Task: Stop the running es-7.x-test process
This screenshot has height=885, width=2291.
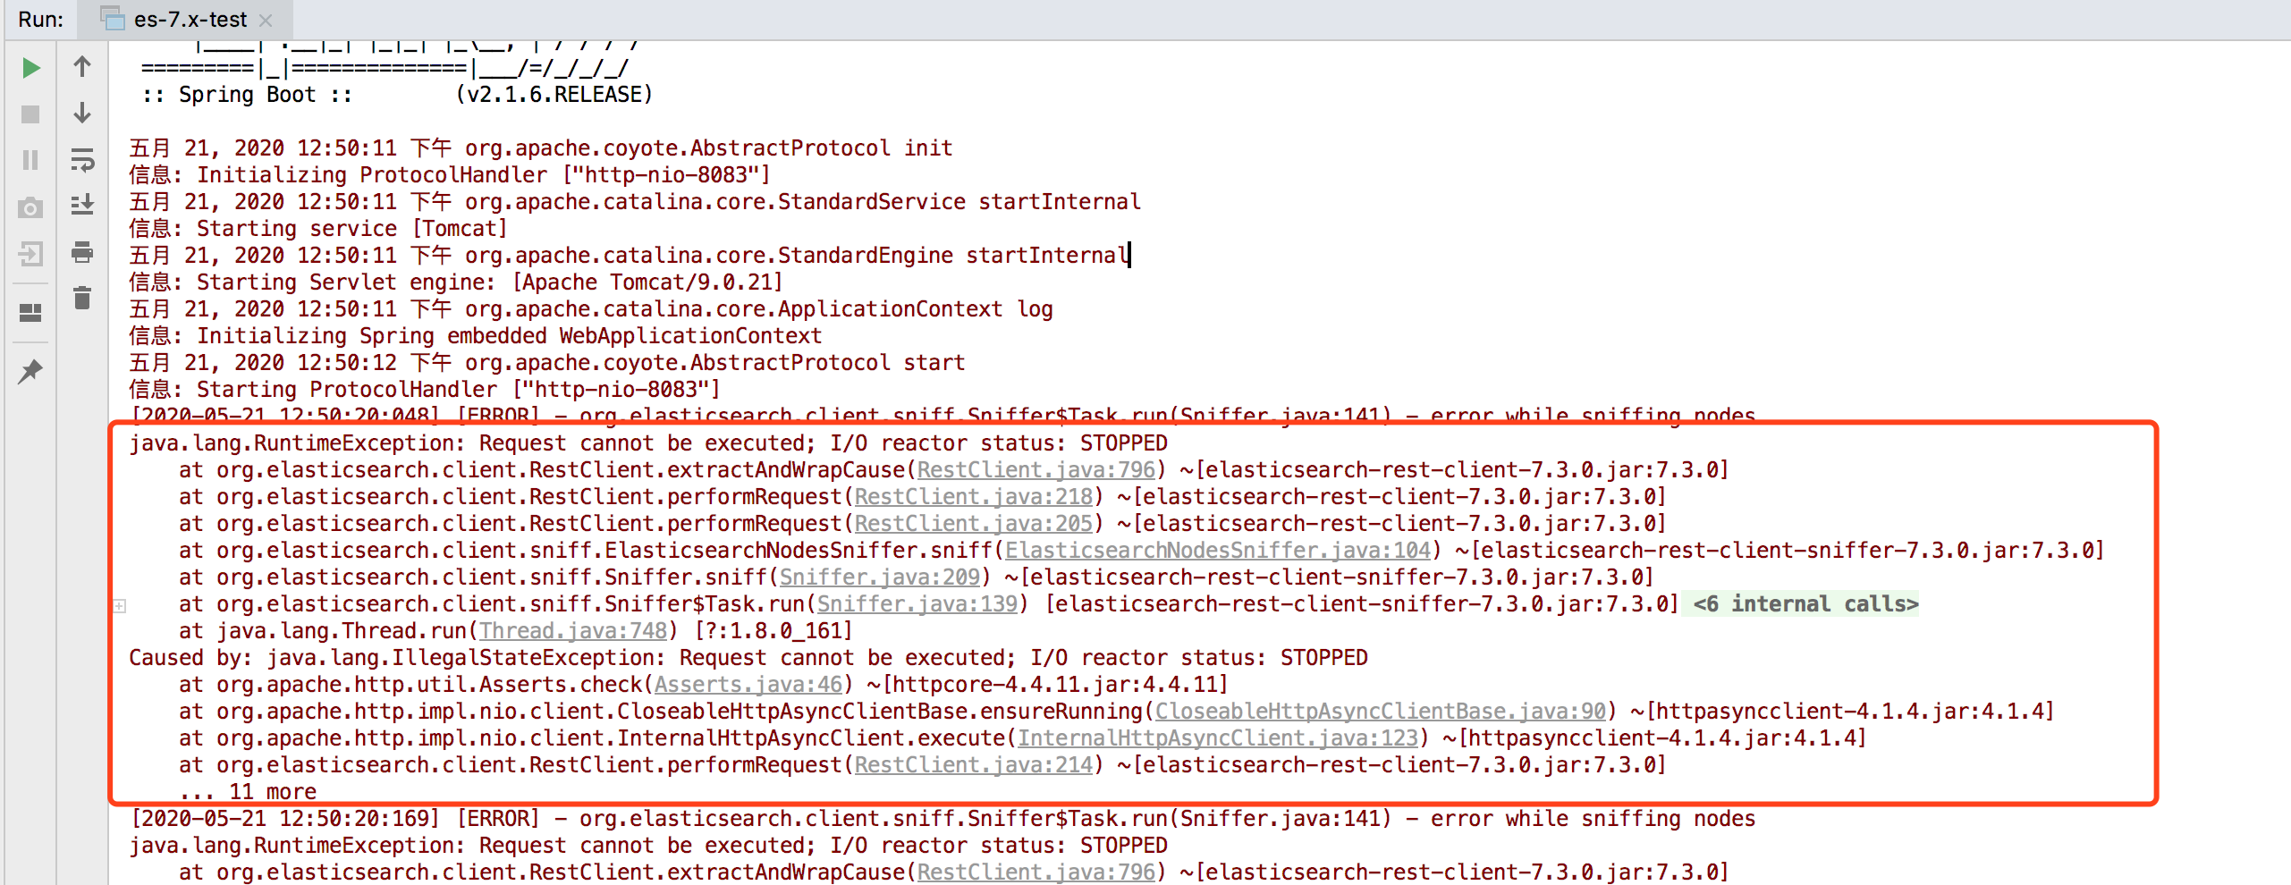Action: (30, 114)
